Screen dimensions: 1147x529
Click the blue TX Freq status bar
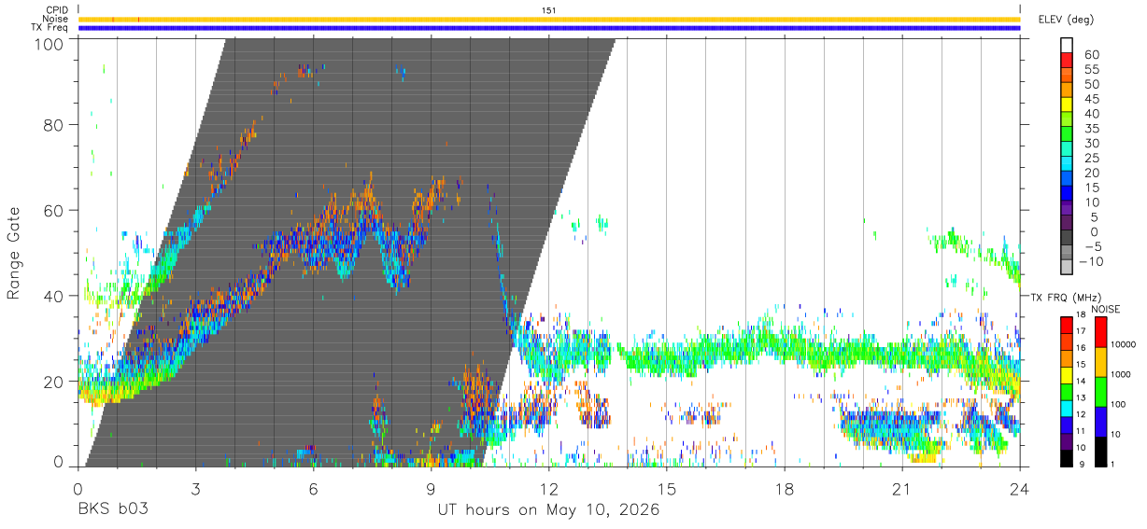point(549,28)
